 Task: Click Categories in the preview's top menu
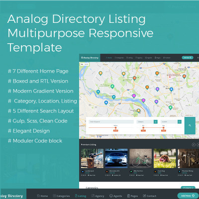pos(119,58)
